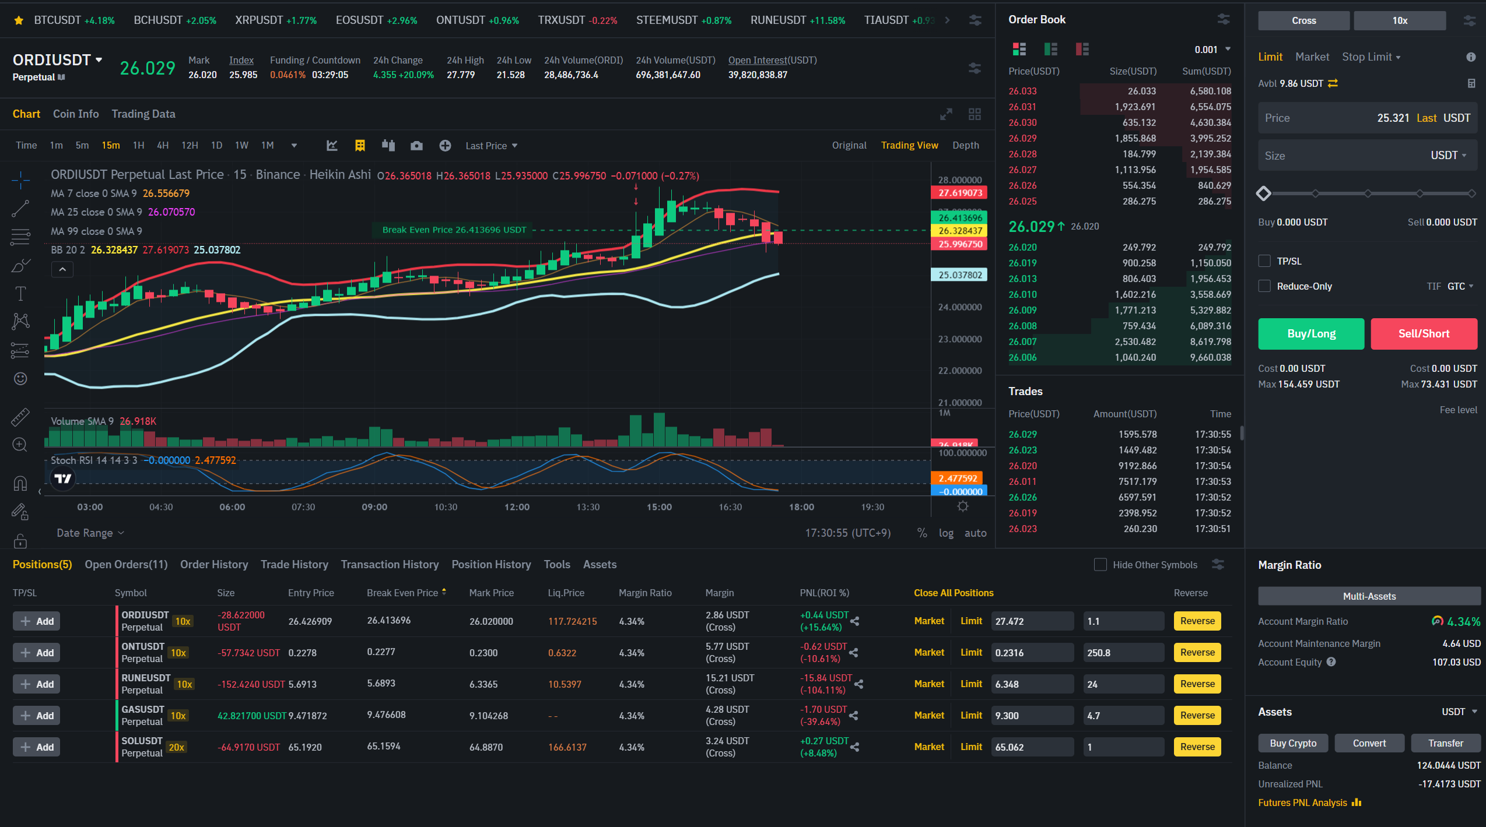Click the order size slider handle
Image resolution: width=1486 pixels, height=827 pixels.
click(x=1264, y=193)
